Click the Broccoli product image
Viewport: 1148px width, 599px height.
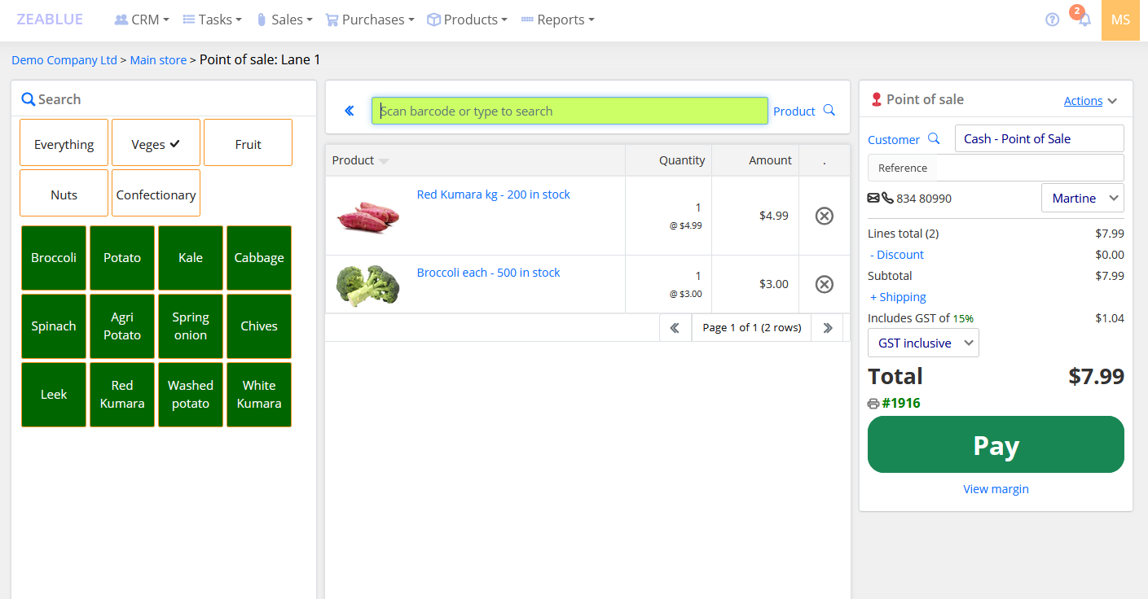pos(367,285)
